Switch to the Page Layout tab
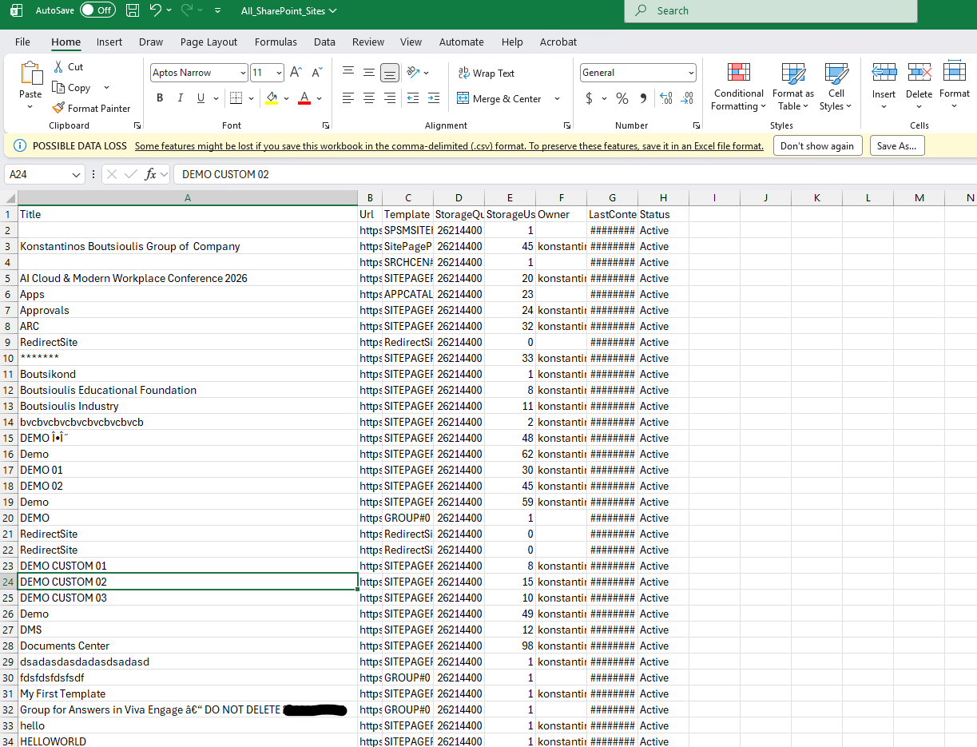Image resolution: width=977 pixels, height=747 pixels. [x=209, y=42]
